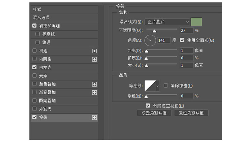Screen dimensions: 248x143
Task: Expand the 等高线 contour picker arrow
Action: 158,86
